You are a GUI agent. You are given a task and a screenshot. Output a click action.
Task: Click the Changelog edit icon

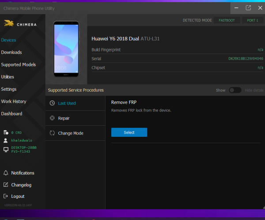point(6,185)
